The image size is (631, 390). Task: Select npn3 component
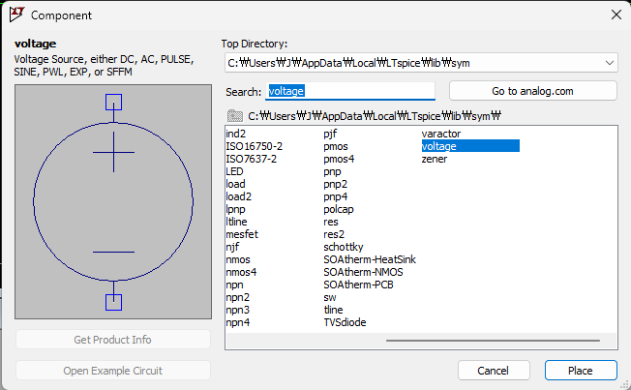238,310
